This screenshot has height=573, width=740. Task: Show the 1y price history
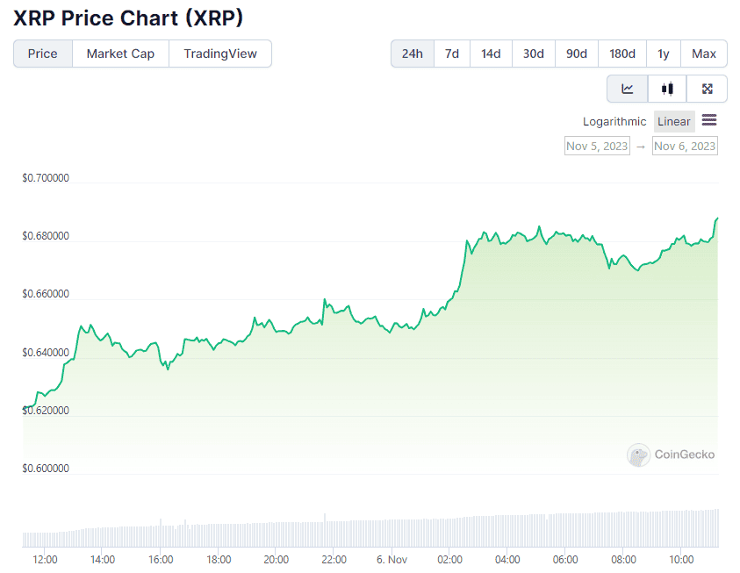tap(663, 54)
